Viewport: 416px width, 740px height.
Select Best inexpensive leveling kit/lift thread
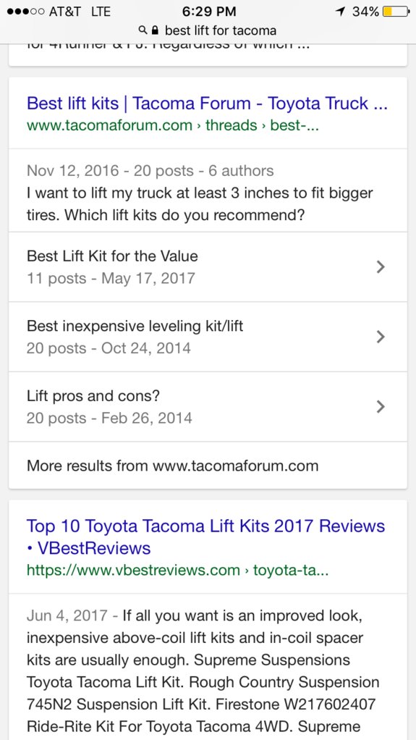(208, 337)
